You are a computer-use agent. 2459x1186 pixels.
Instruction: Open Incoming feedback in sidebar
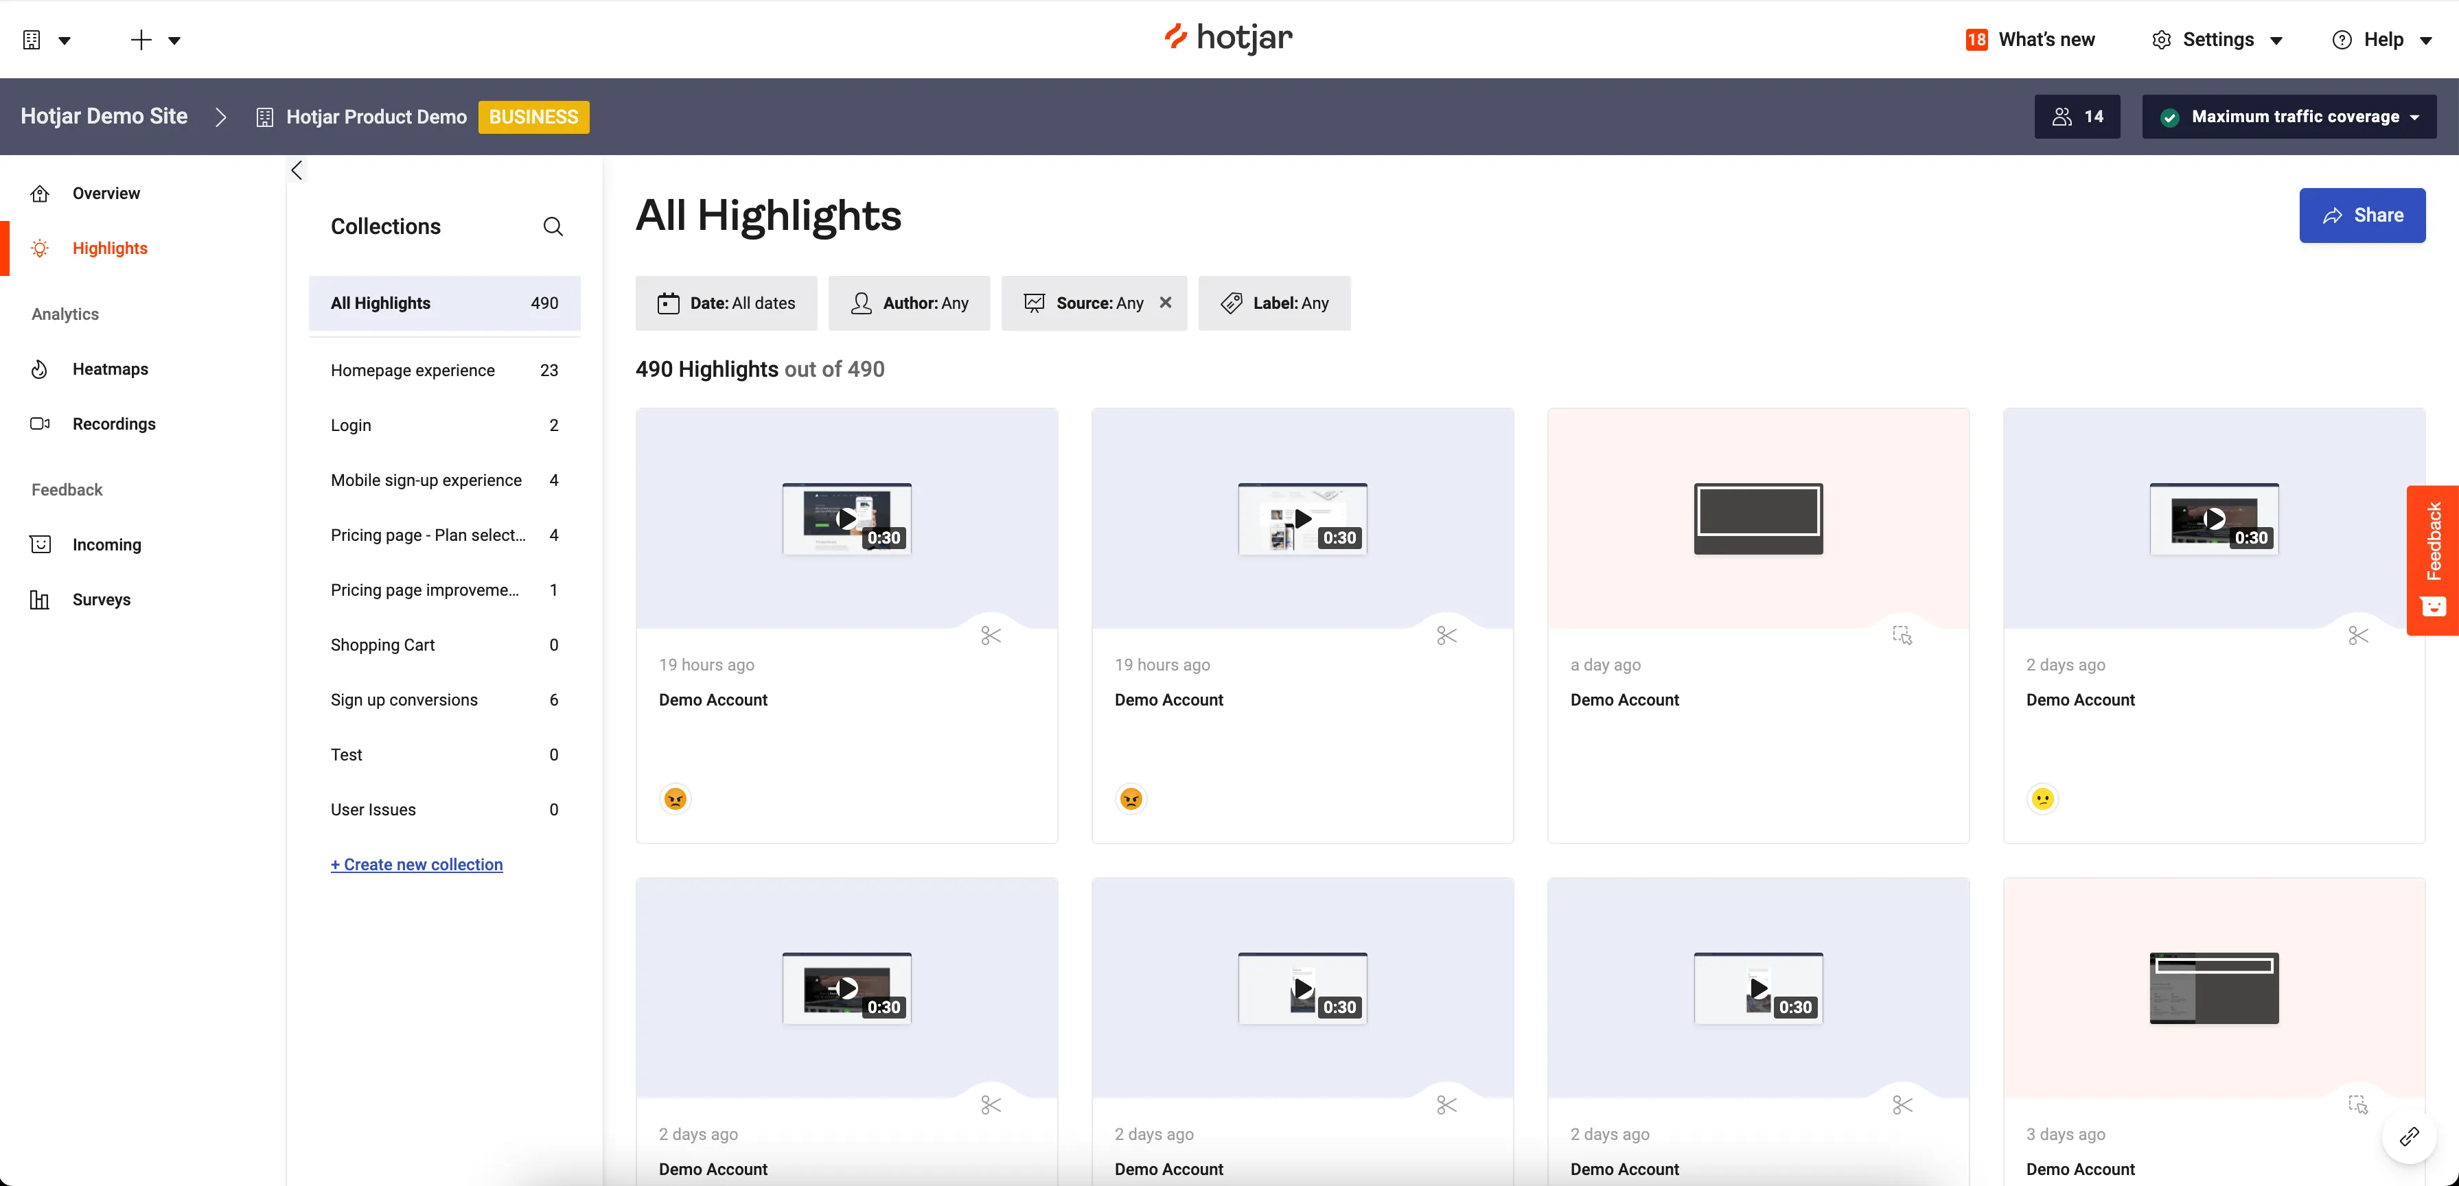(106, 545)
